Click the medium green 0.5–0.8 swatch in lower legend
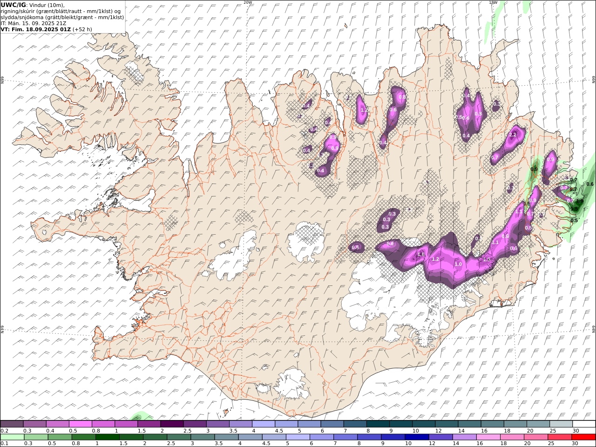Image resolution: width=596 pixels, height=447 pixels. click(x=60, y=437)
